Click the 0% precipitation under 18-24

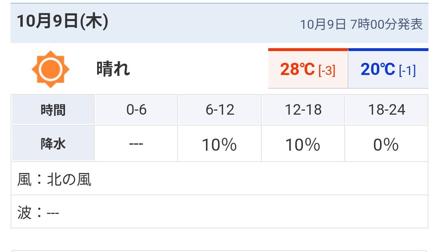coord(386,145)
